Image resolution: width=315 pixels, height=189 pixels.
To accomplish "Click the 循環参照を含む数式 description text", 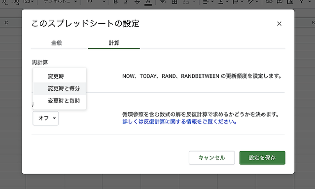I will [201, 114].
